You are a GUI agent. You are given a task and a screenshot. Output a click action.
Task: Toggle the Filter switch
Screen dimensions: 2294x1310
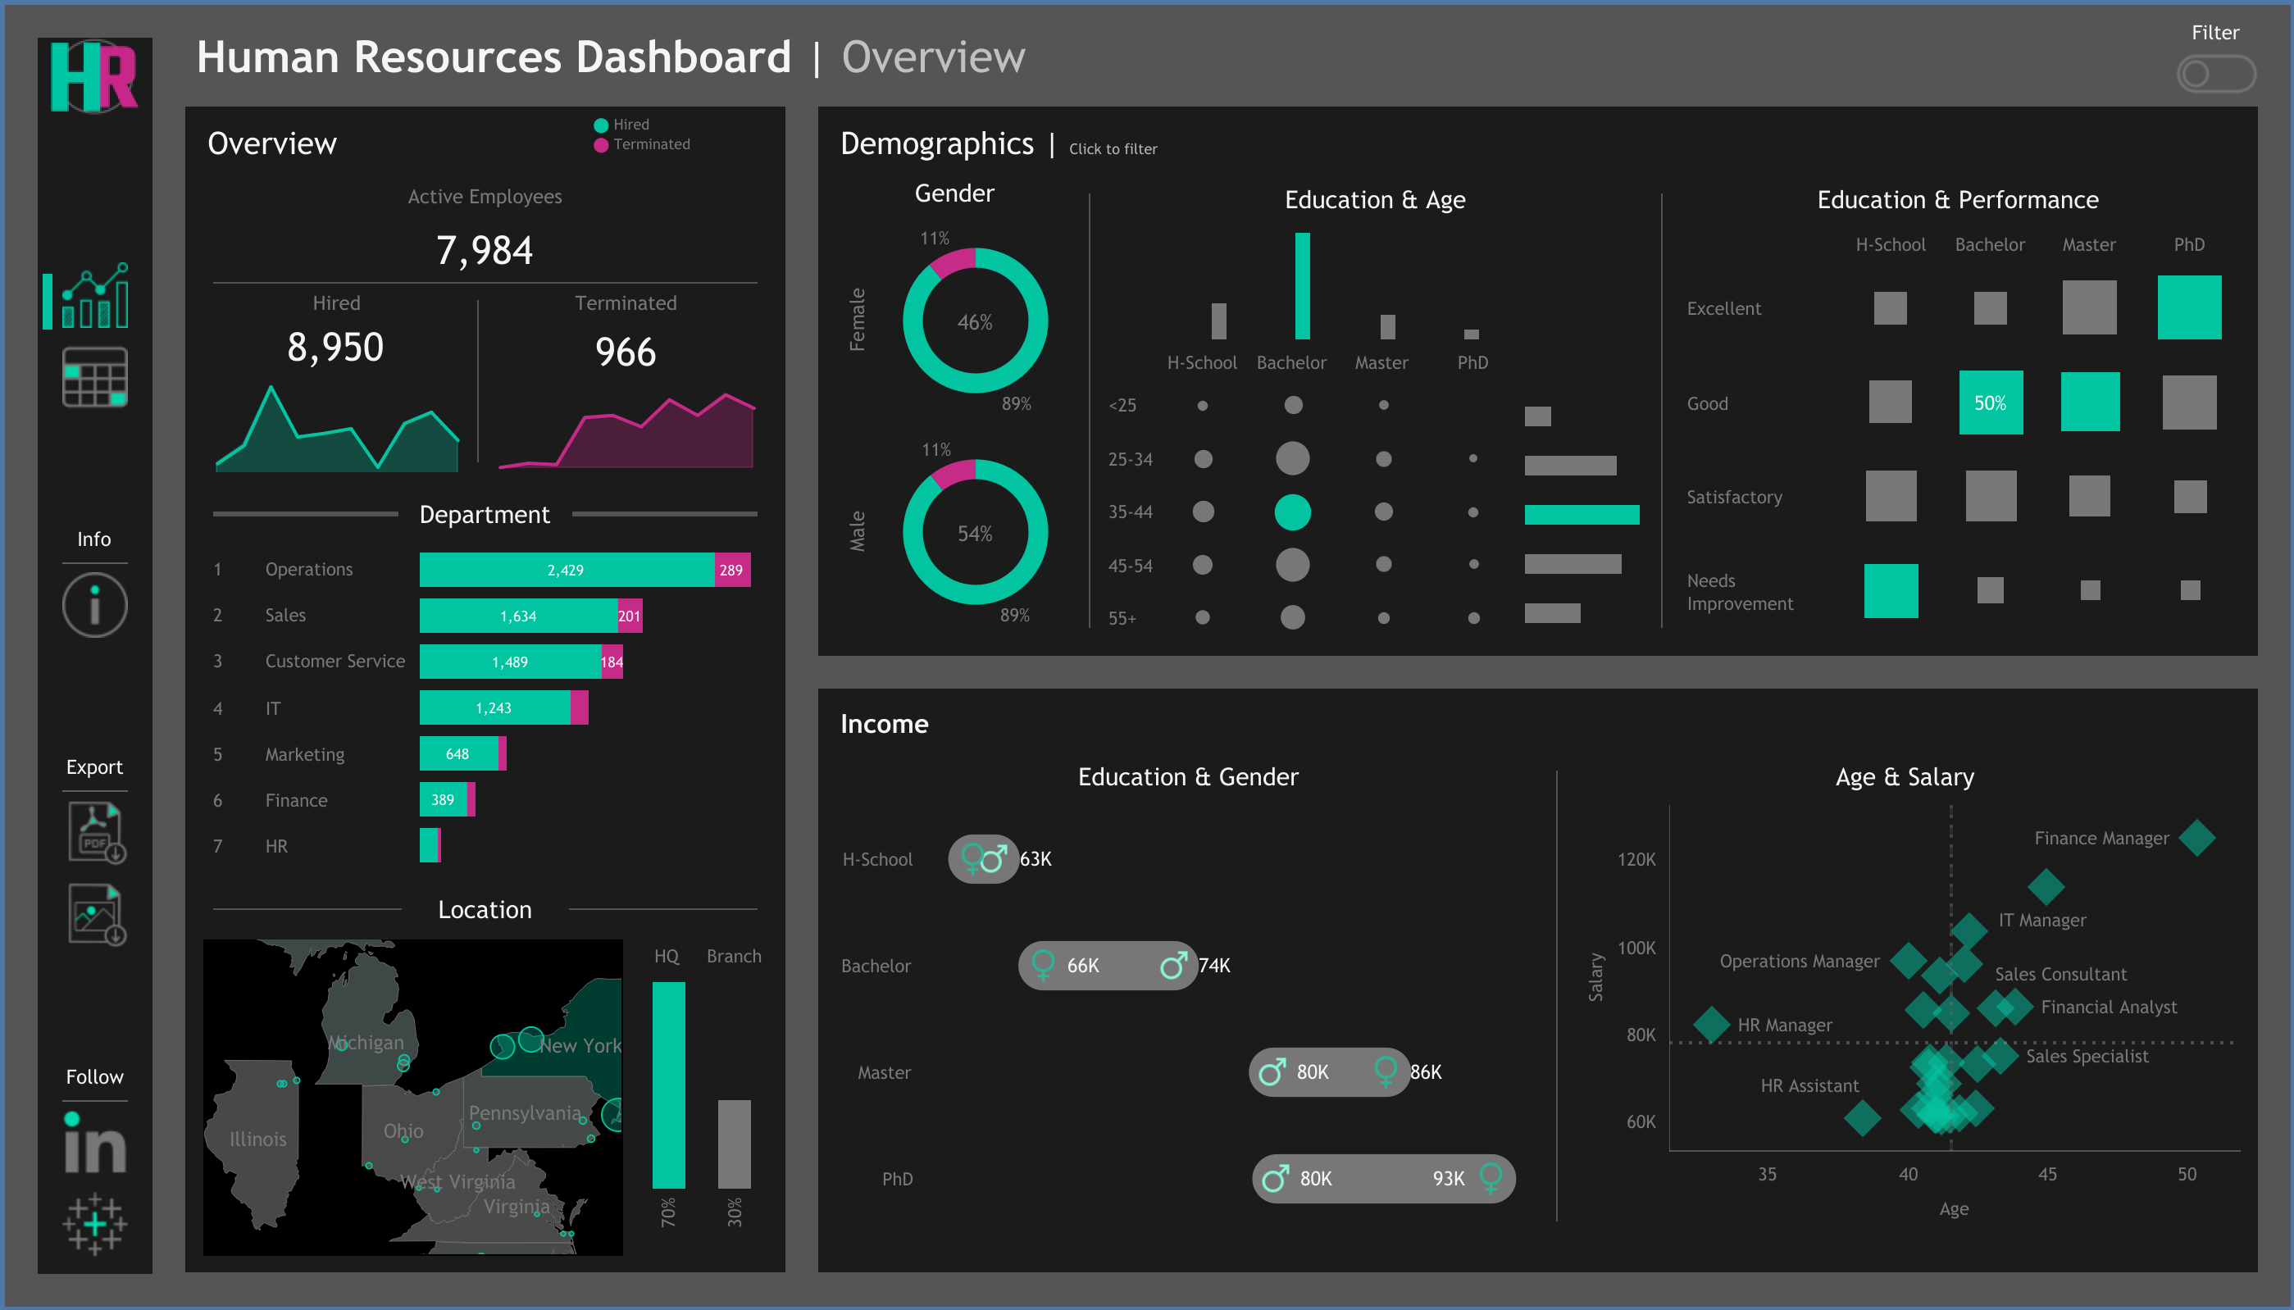(2216, 74)
